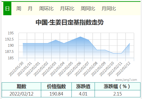The image size is (142, 99).
Task: Click x-axis label 2022/02/10
Action: [107, 69]
